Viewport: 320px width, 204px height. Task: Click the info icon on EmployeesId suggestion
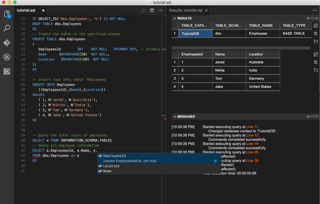215,161
